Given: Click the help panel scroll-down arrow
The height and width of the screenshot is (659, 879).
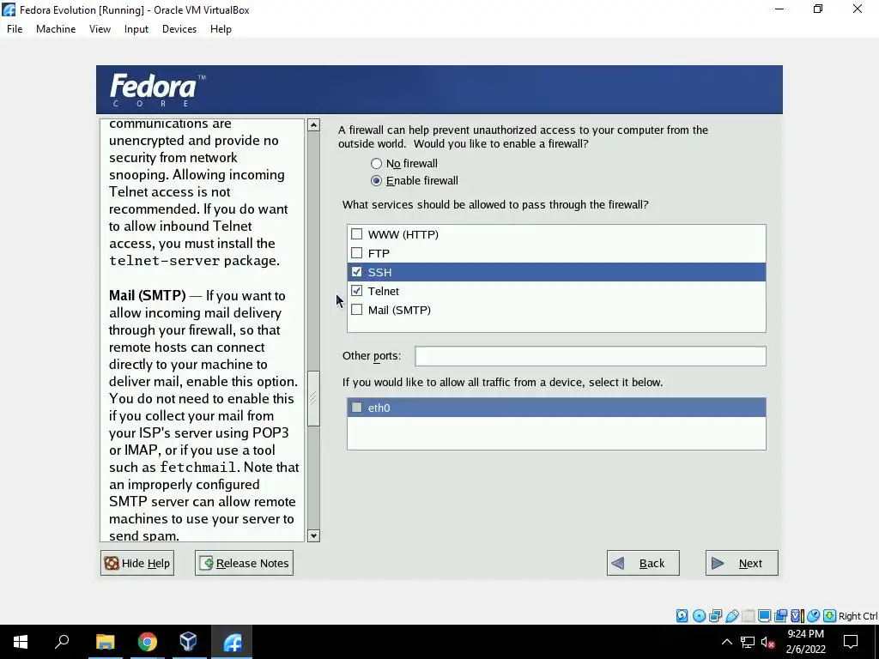Looking at the screenshot, I should coord(314,535).
